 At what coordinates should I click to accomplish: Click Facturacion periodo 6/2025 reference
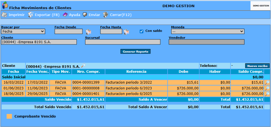129,94
